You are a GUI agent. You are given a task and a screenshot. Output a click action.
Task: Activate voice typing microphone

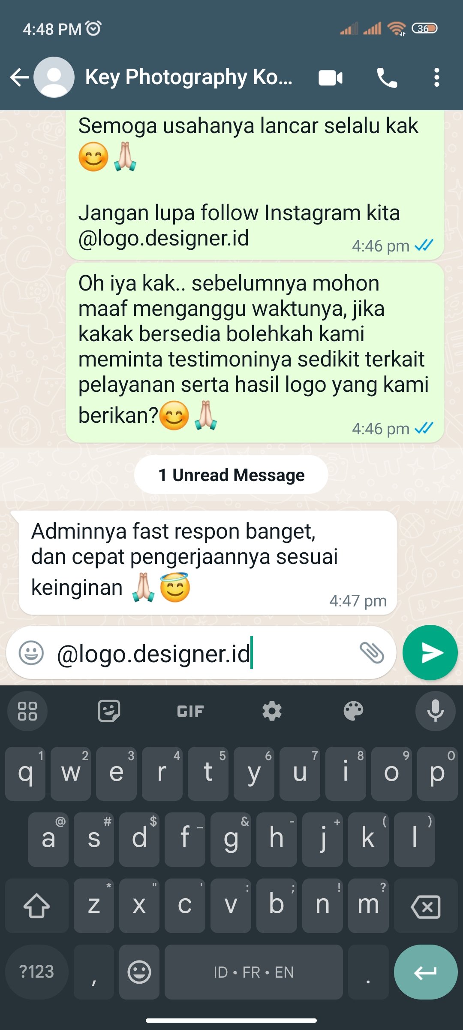[435, 711]
